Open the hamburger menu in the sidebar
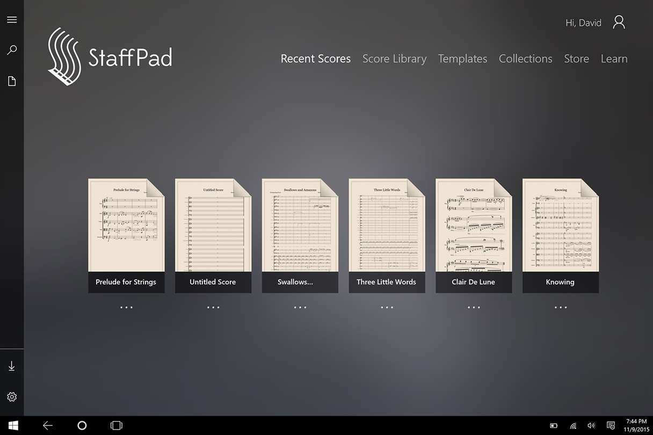 [x=12, y=20]
